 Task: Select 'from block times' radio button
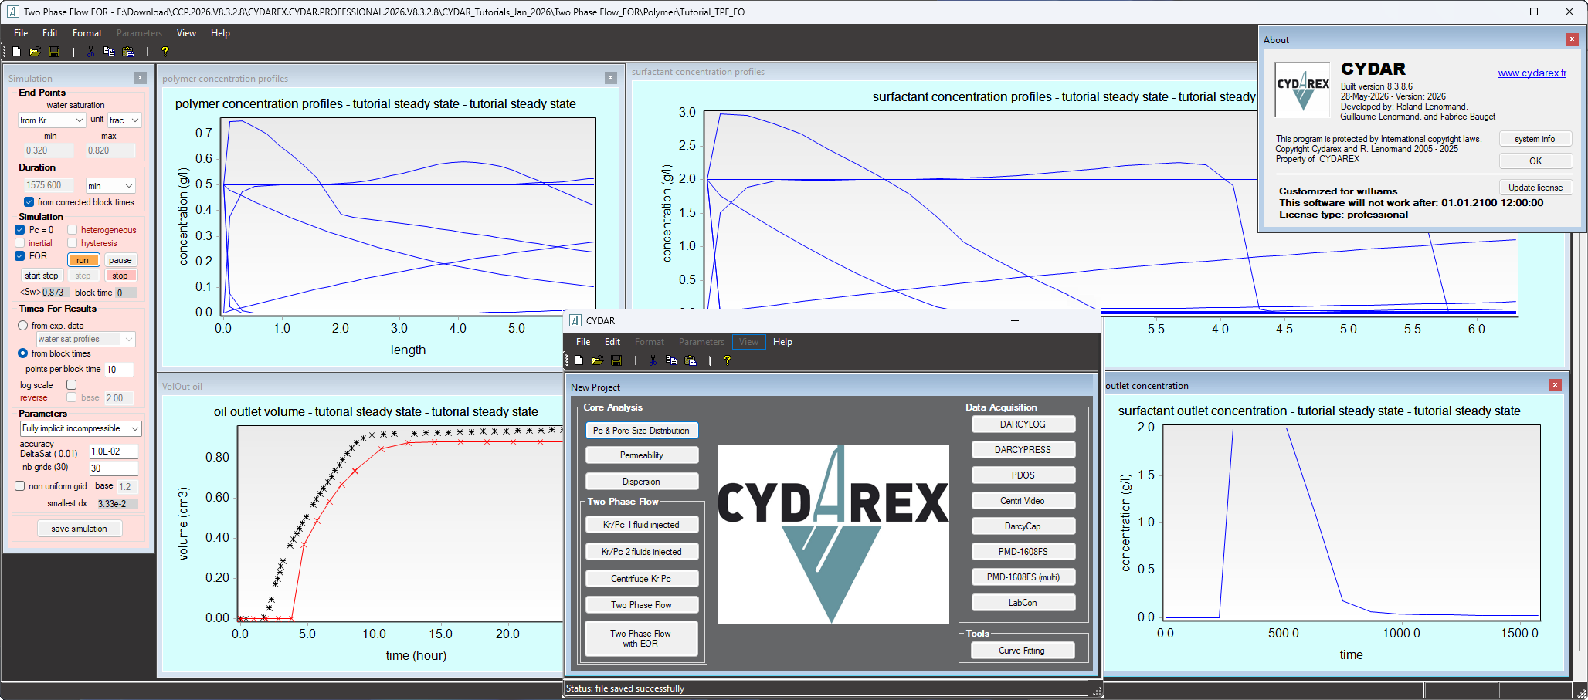[23, 353]
